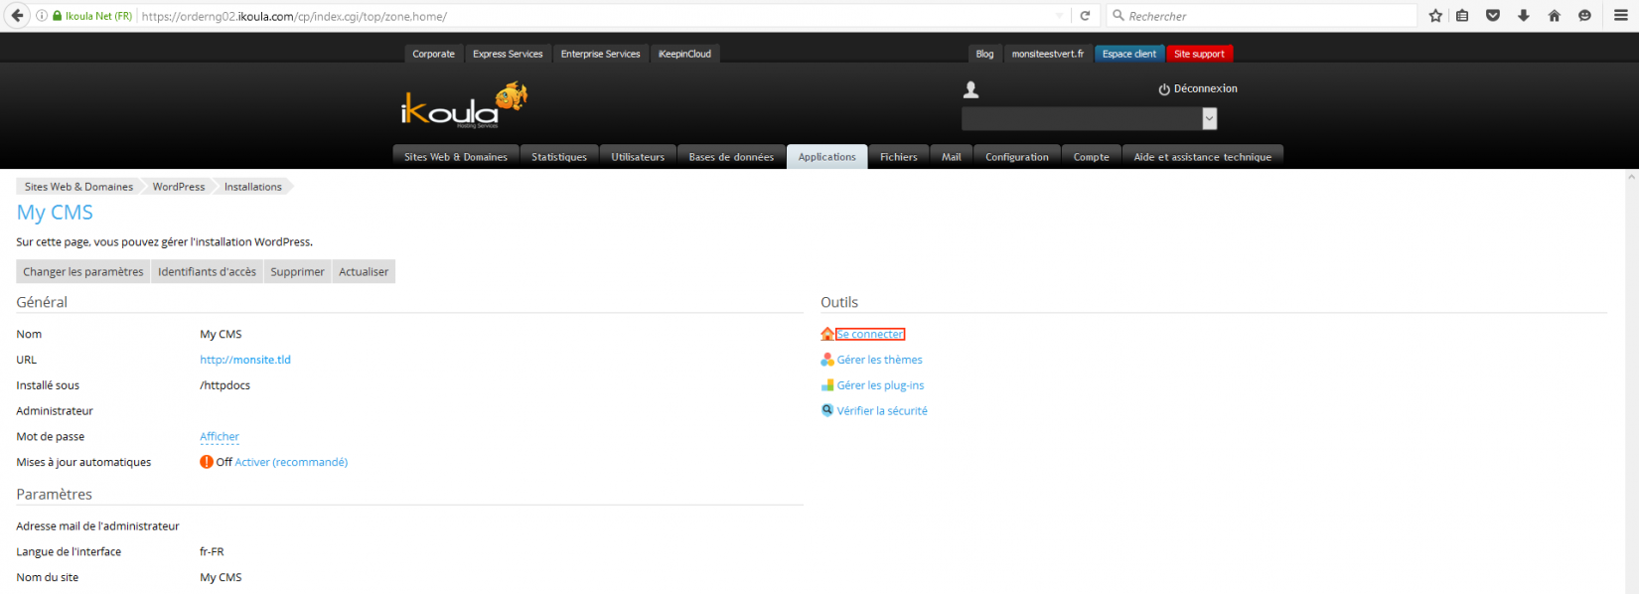Click the Se connecter link
Image resolution: width=1639 pixels, height=594 pixels.
point(870,335)
